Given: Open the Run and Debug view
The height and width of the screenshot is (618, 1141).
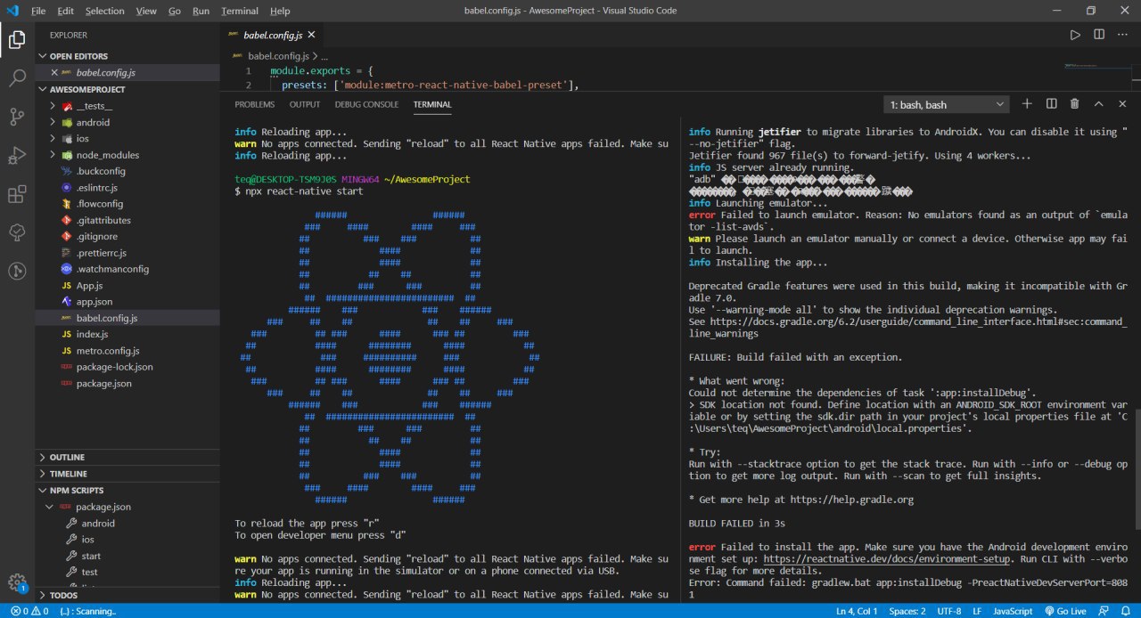Looking at the screenshot, I should (17, 156).
